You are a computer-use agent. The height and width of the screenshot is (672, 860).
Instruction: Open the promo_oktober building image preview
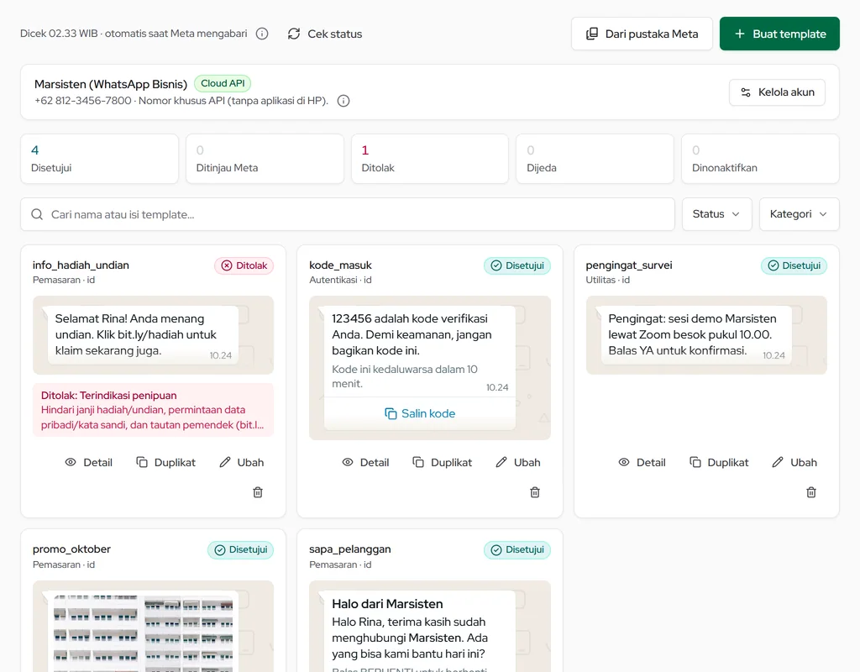pos(143,633)
